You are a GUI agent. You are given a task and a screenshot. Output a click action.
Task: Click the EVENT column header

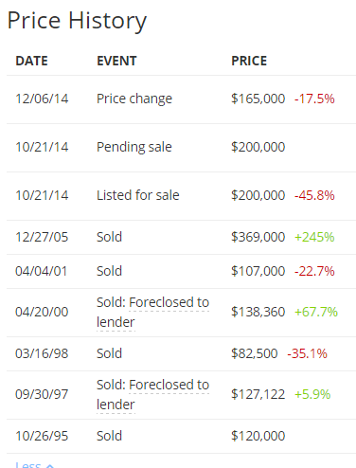(116, 61)
